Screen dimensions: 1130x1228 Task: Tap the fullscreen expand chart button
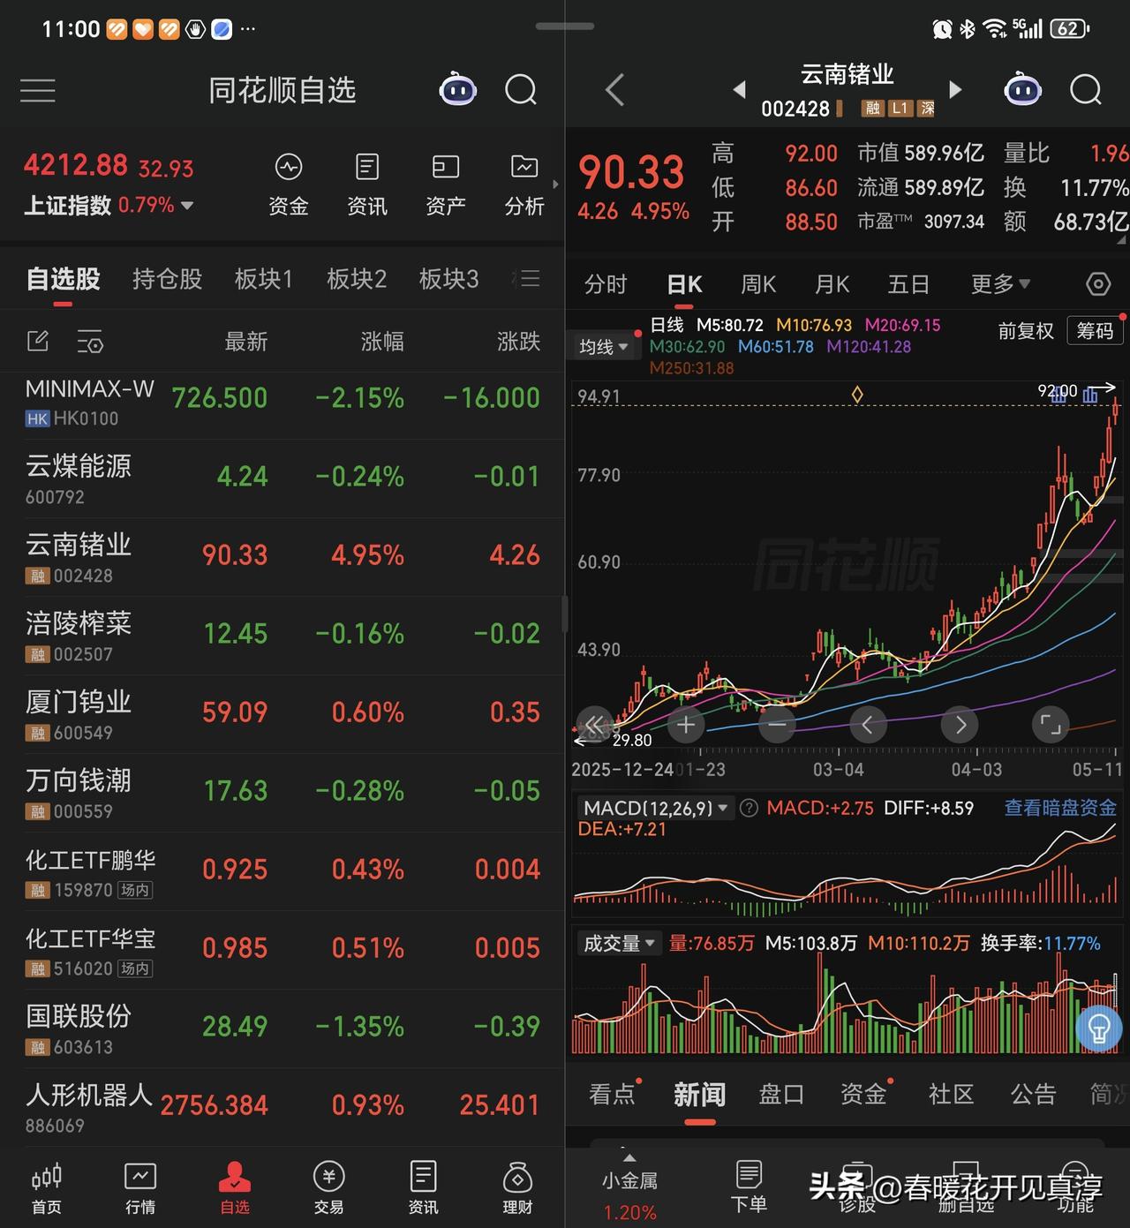tap(1051, 725)
